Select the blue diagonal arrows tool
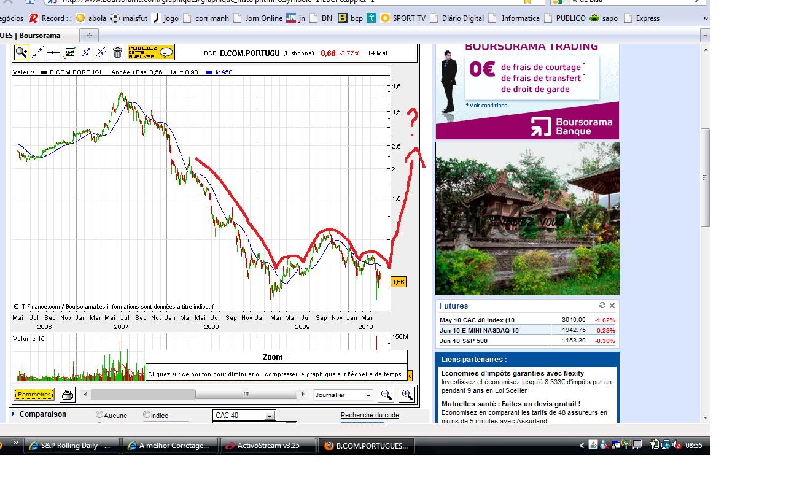Image resolution: width=786 pixels, height=491 pixels. [85, 52]
